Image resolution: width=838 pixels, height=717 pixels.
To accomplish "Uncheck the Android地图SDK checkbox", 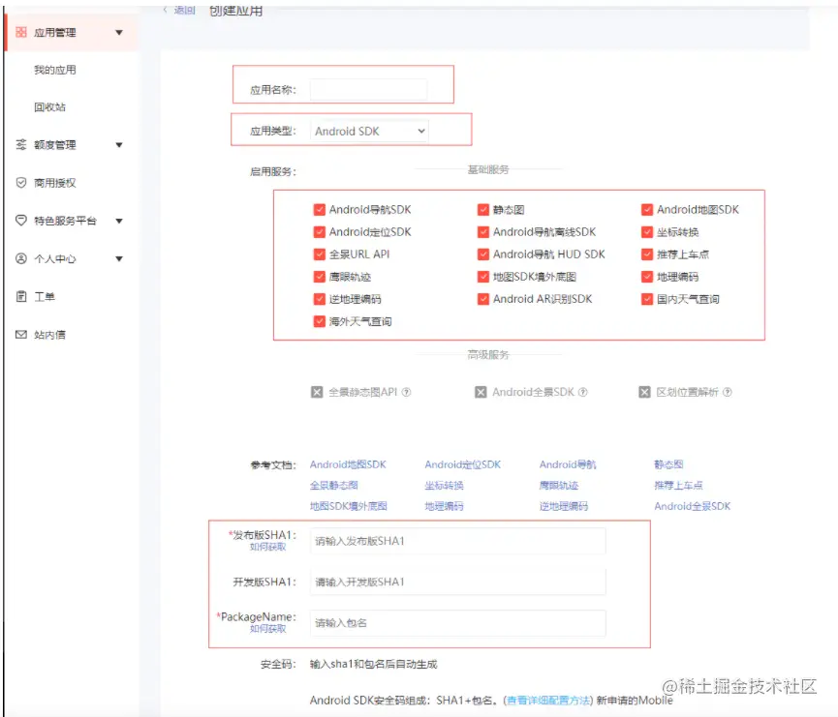I will pos(647,209).
